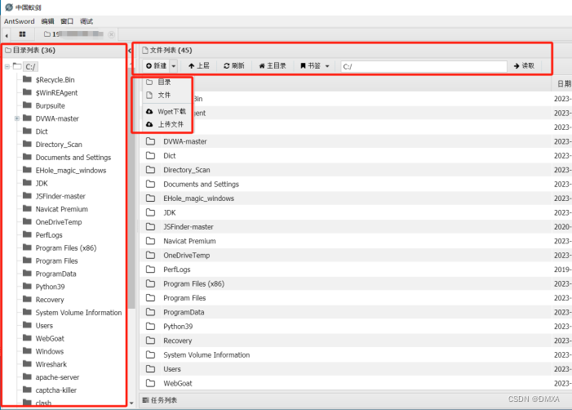Open the AntSword menu
Screen dimensions: 572x410
[x=19, y=21]
